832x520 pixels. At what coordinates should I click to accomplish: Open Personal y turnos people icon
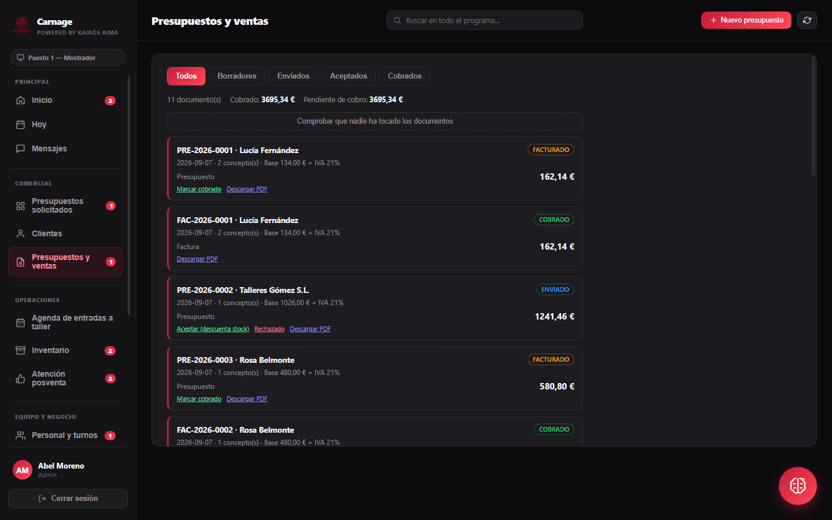click(x=20, y=436)
